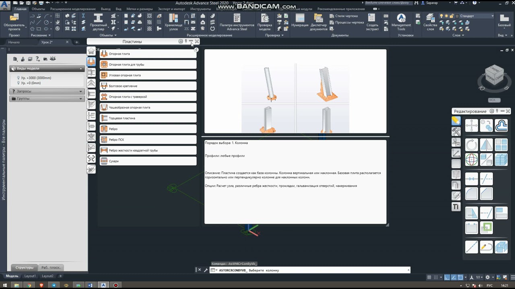
Task: Choose Ребро ПСК joint
Action: point(148,140)
